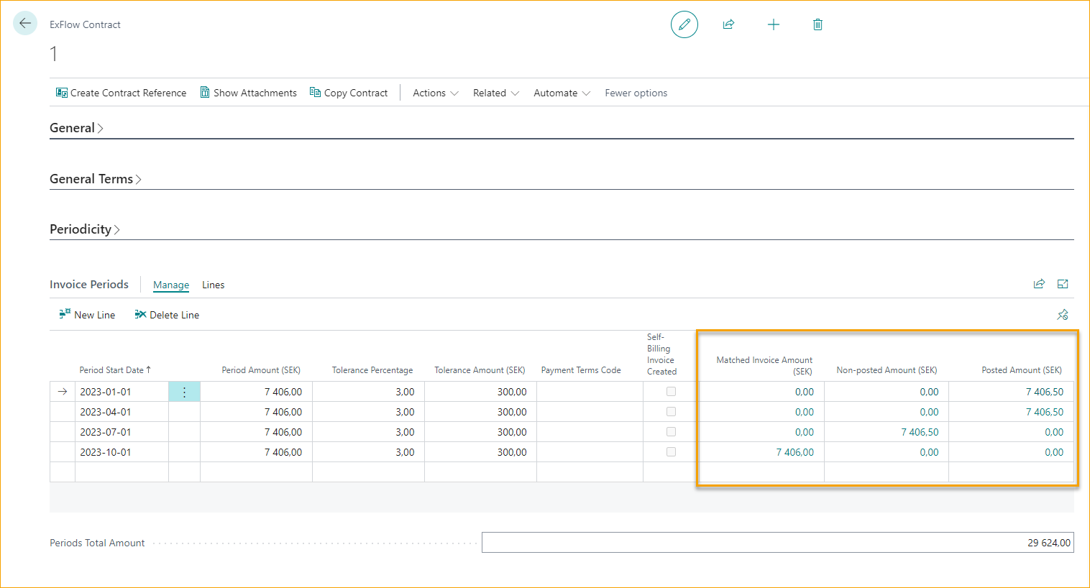Image resolution: width=1090 pixels, height=588 pixels.
Task: Delete the contract using the trash icon
Action: click(817, 24)
